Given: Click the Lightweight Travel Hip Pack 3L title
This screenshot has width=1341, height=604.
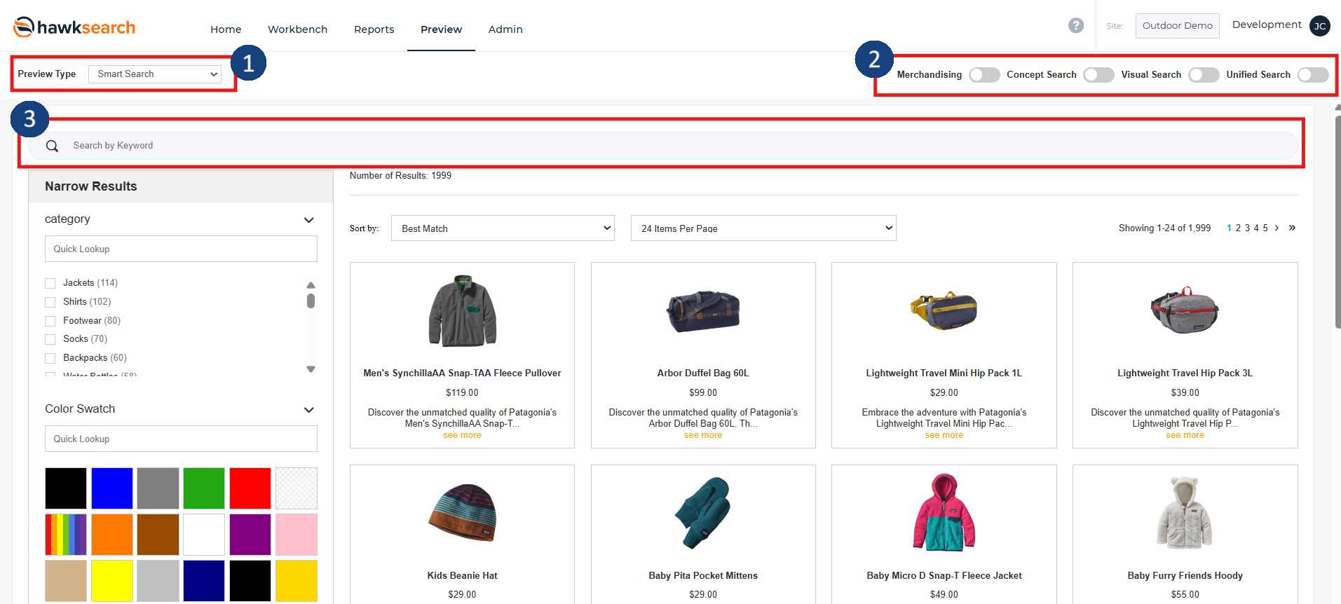Looking at the screenshot, I should [x=1185, y=373].
